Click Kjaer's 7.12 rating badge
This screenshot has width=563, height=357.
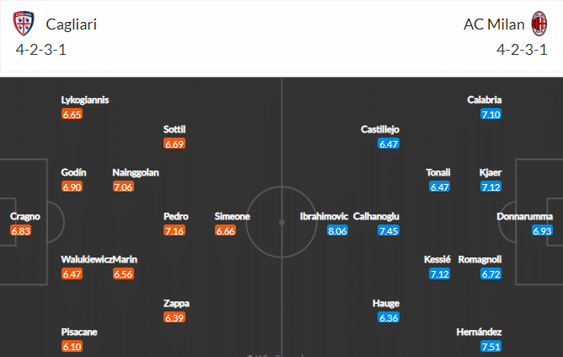pos(491,187)
